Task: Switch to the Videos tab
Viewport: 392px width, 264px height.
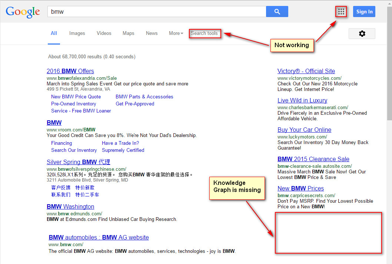Action: [x=104, y=33]
